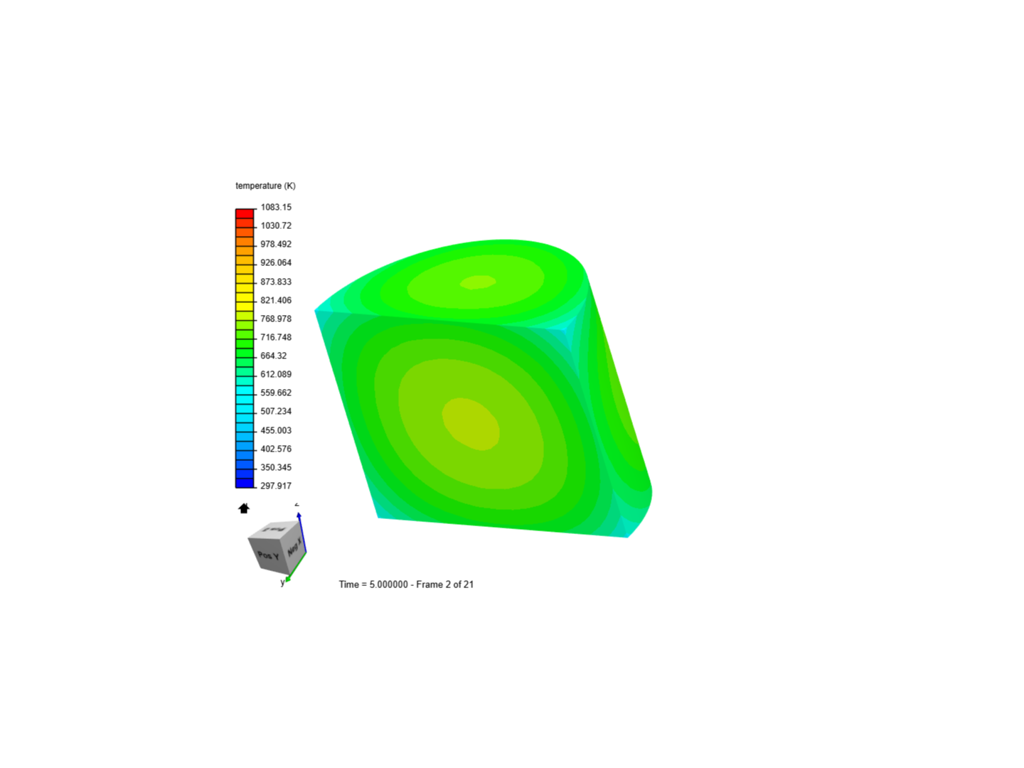Click the home reset-view icon
The width and height of the screenshot is (1024, 768).
pos(244,508)
